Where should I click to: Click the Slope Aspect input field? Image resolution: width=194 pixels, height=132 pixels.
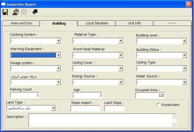85,108
